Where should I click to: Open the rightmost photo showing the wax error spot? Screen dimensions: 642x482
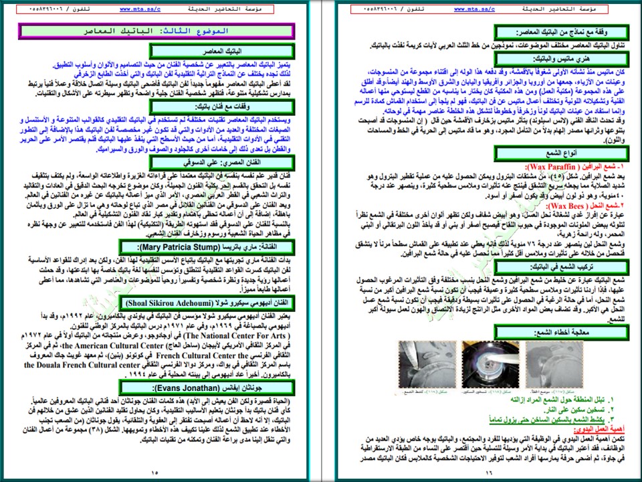554,365
